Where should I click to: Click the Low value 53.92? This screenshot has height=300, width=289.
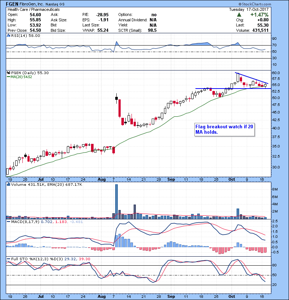35,25
